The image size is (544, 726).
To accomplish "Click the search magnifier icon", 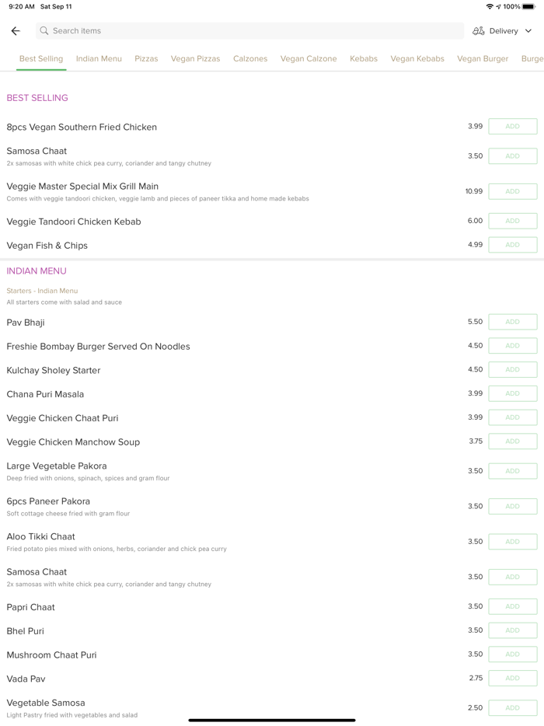I will 44,31.
